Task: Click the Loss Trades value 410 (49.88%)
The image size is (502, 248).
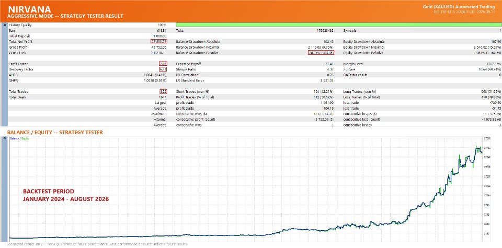Action: point(491,97)
